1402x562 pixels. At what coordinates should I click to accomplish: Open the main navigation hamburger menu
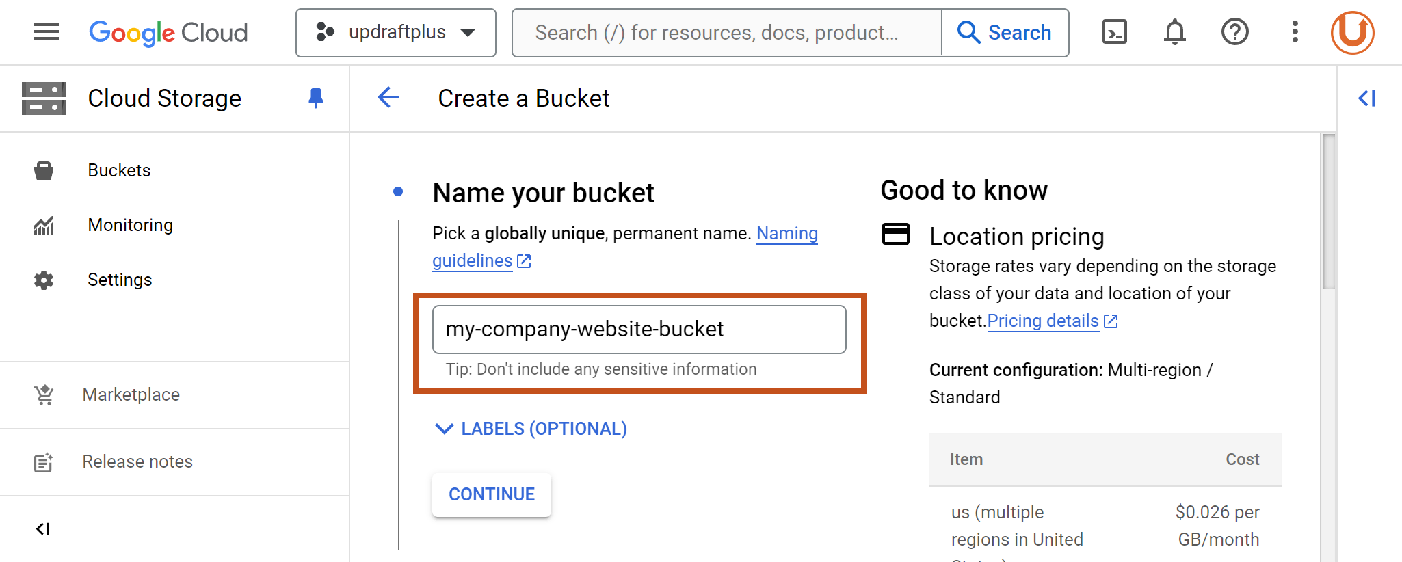click(x=47, y=32)
